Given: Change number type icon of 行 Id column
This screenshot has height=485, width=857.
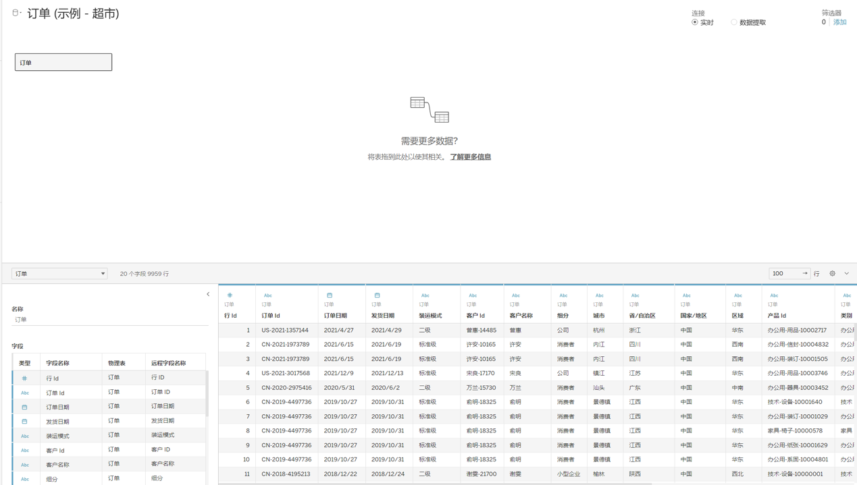Looking at the screenshot, I should [x=230, y=295].
